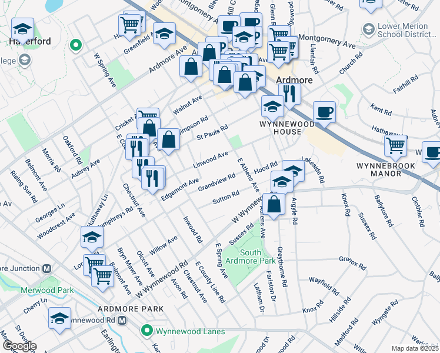Open the Lower Merion School District marker
This screenshot has height=353, width=440.
369,29
